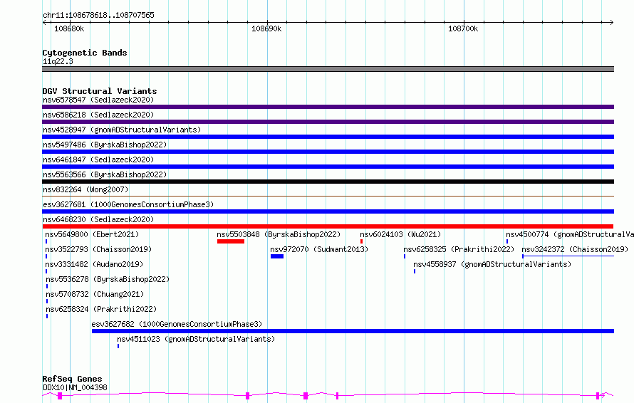Click the chr11:108678618..108707565 coordinate label
The height and width of the screenshot is (403, 634).
(98, 15)
